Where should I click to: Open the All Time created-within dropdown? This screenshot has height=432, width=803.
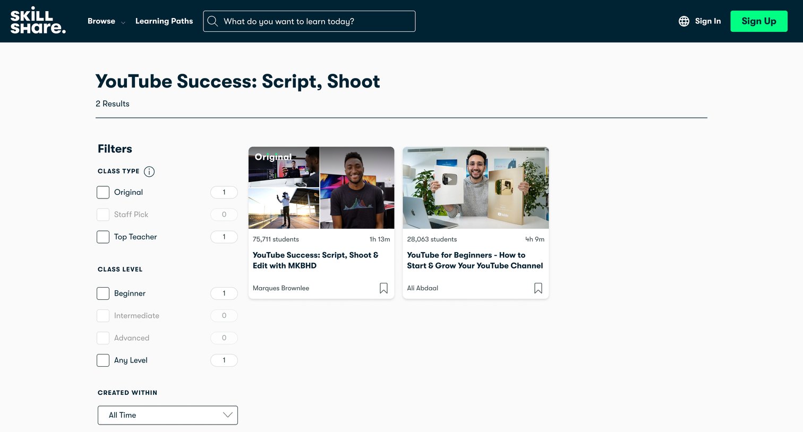click(x=168, y=415)
